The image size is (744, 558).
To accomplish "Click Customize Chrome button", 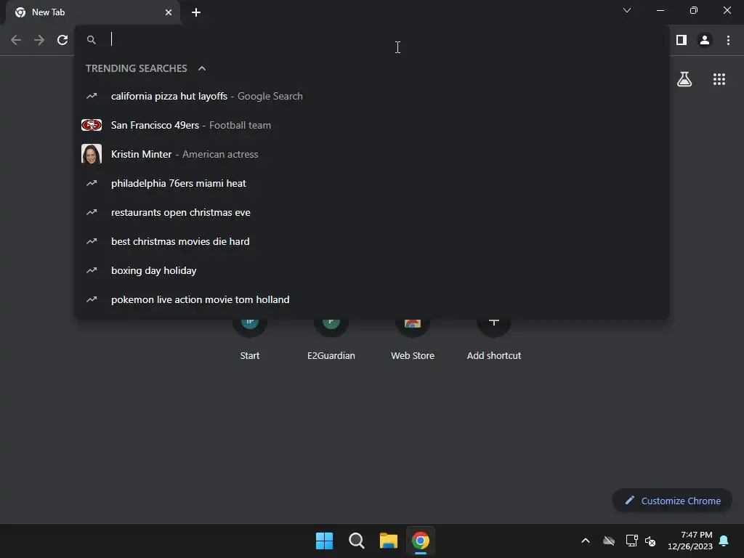I will [672, 501].
